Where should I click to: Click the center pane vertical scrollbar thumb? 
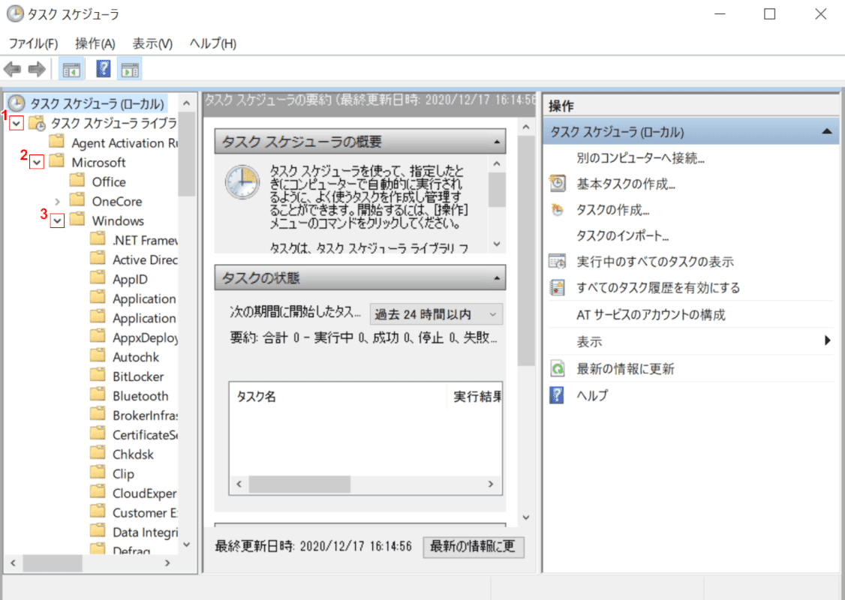click(525, 251)
